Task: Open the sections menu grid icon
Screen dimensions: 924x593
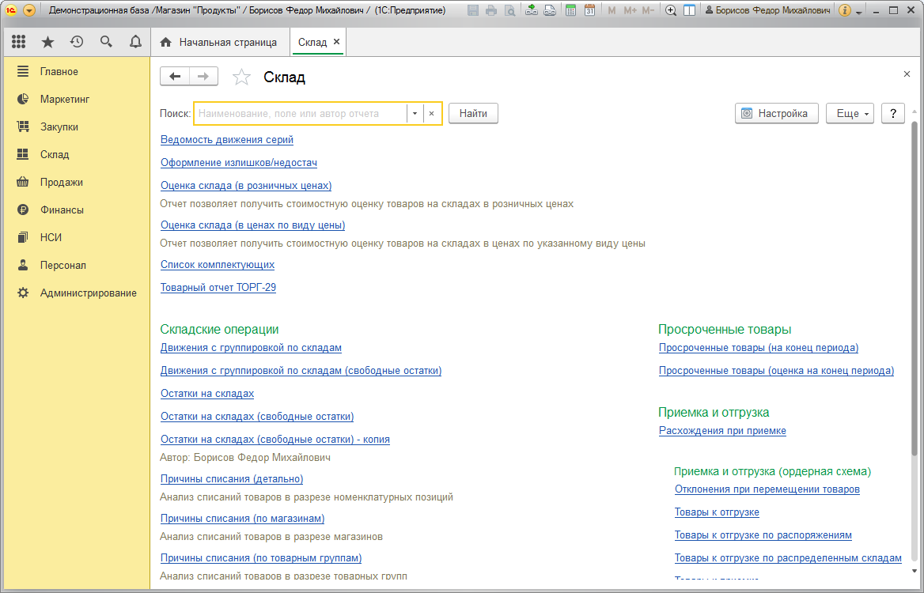Action: point(18,42)
